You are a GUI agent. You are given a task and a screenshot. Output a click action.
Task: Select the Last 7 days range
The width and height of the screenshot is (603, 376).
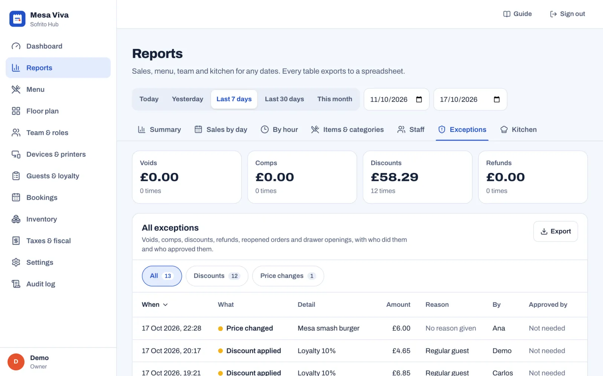click(x=234, y=99)
